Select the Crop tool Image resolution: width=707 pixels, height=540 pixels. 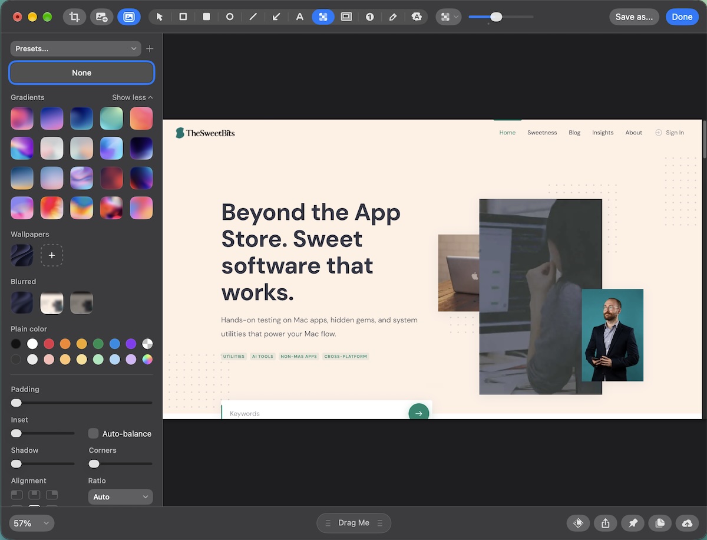pyautogui.click(x=74, y=17)
